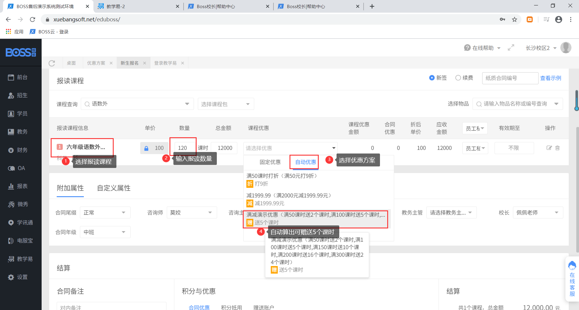Expand the 选择课程包 dropdown

[226, 104]
